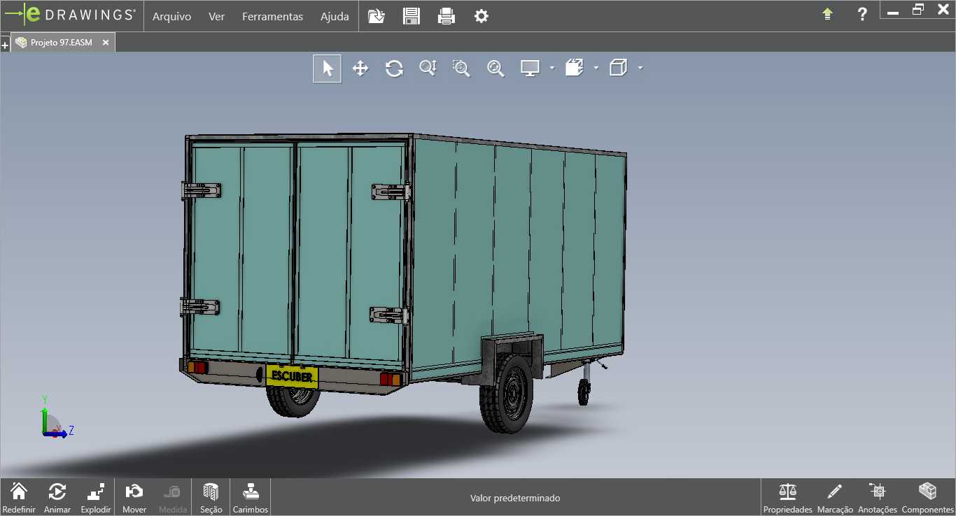Screen dimensions: 956x516
Task: Select the Pan move tool
Action: point(360,68)
